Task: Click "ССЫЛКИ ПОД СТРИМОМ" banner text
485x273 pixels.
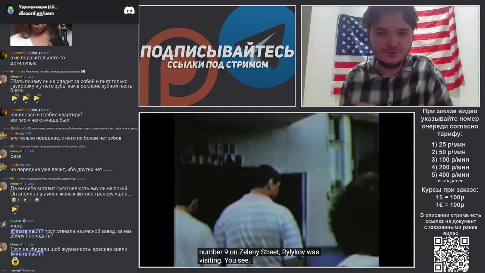Action: 217,64
